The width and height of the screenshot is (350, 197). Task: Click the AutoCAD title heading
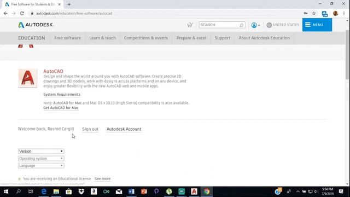(53, 71)
